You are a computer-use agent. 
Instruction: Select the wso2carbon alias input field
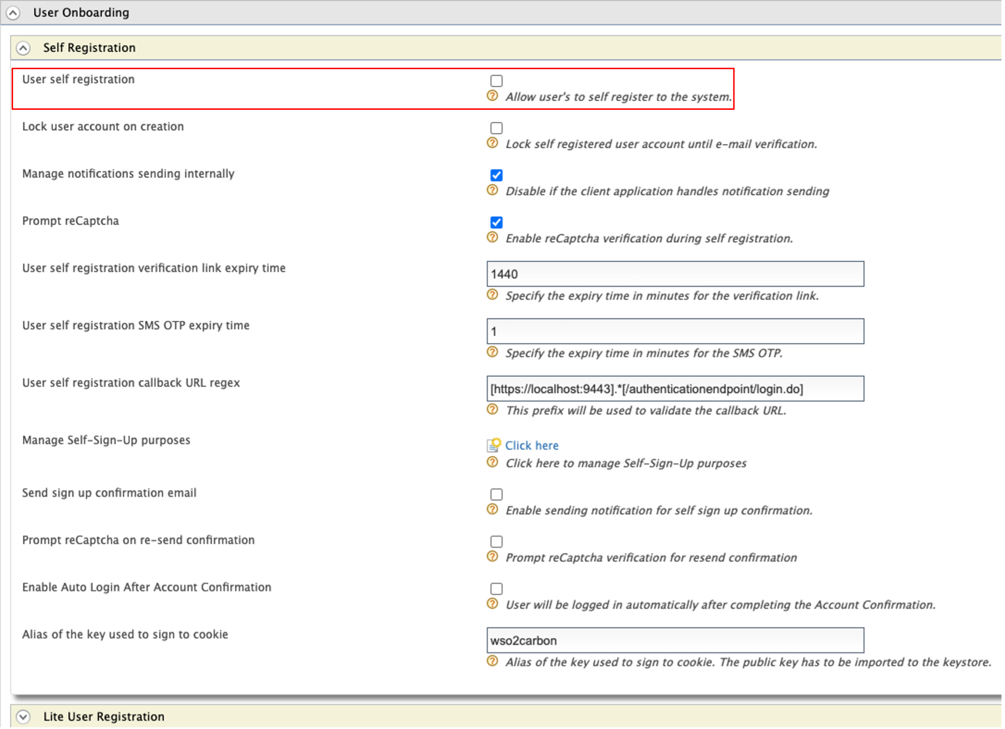point(676,640)
